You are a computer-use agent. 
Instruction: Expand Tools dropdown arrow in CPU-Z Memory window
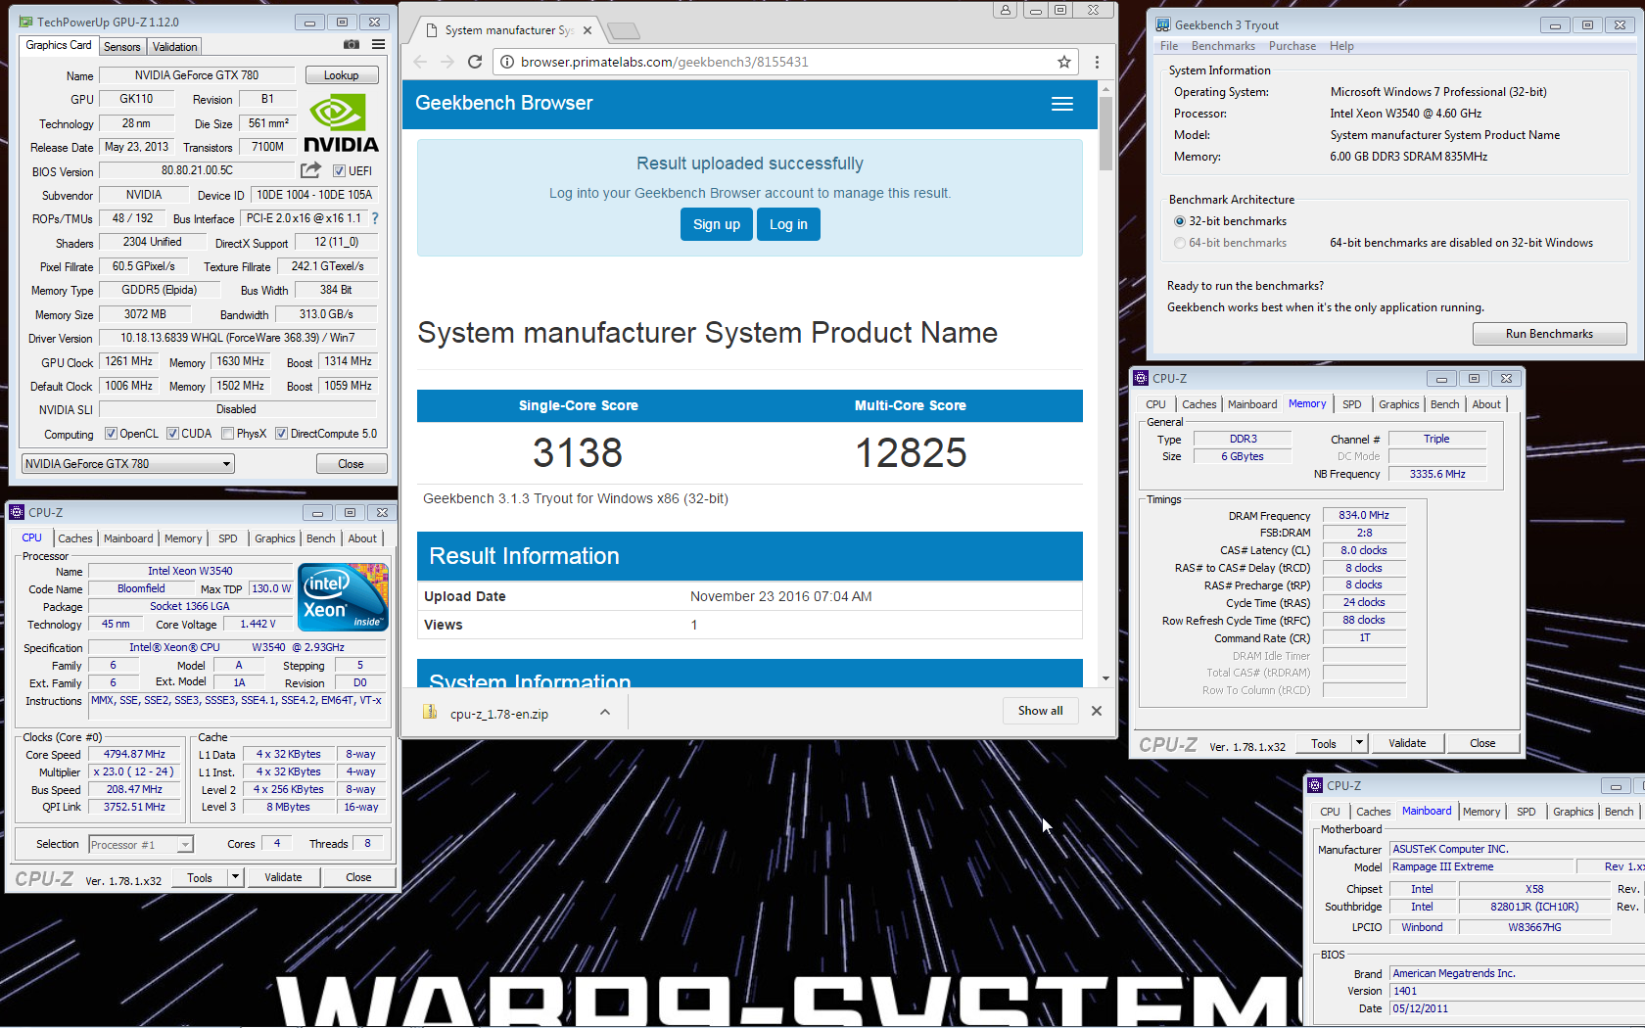(1359, 743)
